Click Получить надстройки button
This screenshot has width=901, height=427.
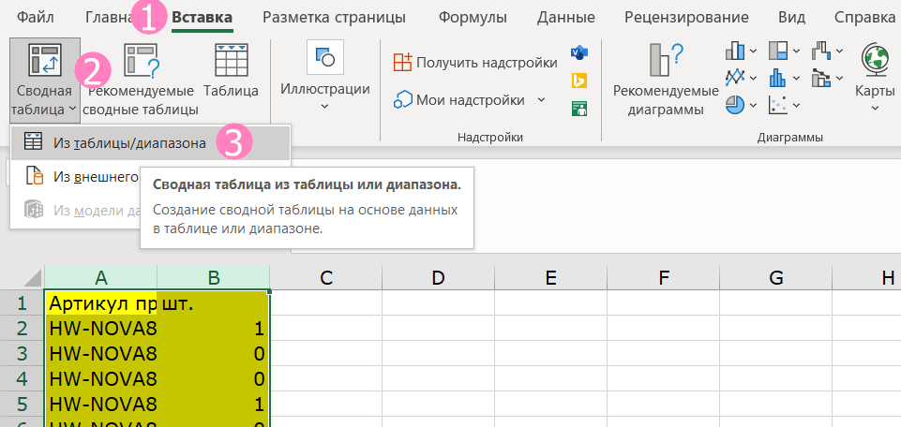(475, 62)
